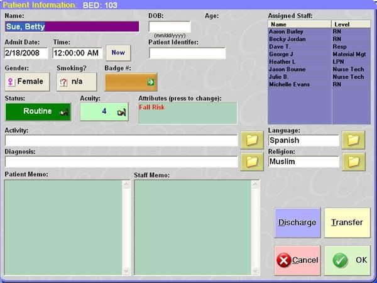Click the Level column header in Assigned Staff
The image size is (377, 283).
tap(351, 24)
